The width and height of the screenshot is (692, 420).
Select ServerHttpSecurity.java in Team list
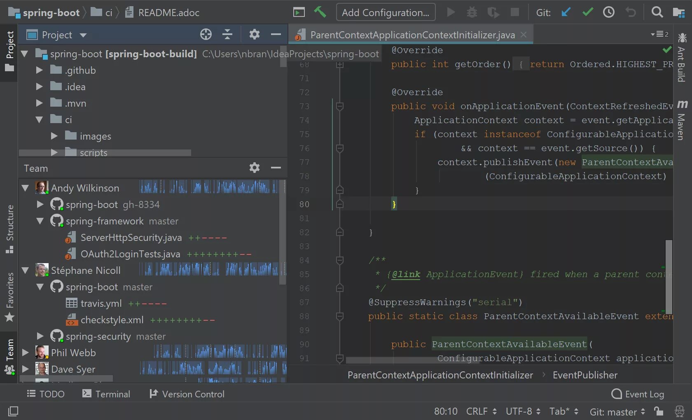(131, 237)
